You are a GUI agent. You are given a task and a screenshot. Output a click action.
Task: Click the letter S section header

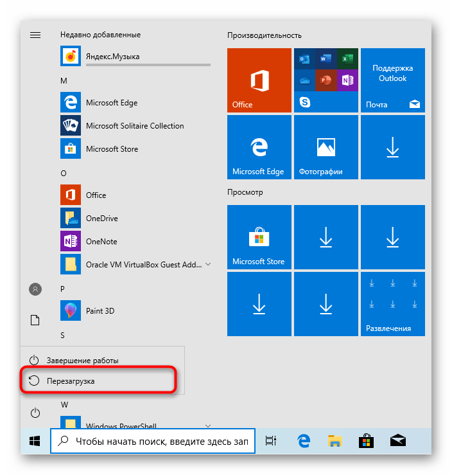62,335
